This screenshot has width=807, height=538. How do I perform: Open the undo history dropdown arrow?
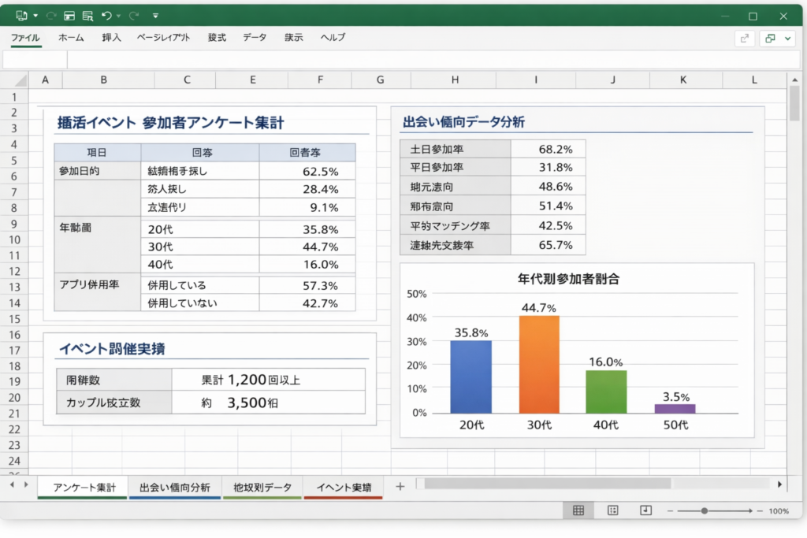118,16
